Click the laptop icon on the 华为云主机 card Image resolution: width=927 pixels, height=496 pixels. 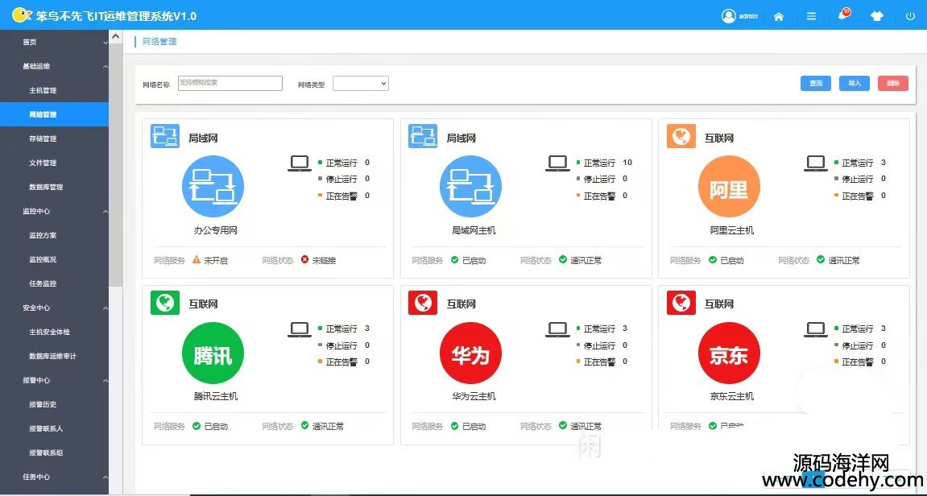point(557,329)
